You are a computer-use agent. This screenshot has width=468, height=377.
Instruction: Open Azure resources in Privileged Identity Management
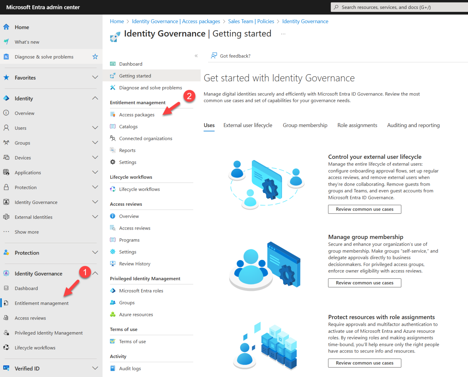click(136, 314)
